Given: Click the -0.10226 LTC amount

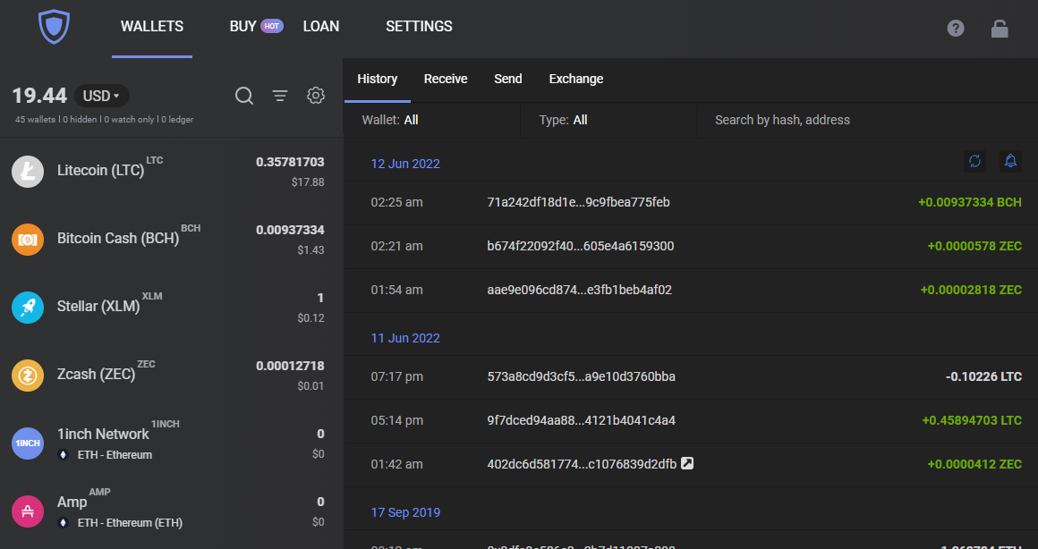Looking at the screenshot, I should click(983, 377).
